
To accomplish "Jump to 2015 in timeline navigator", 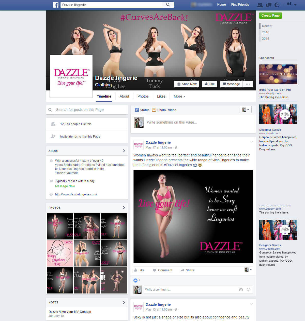I will pos(266,39).
